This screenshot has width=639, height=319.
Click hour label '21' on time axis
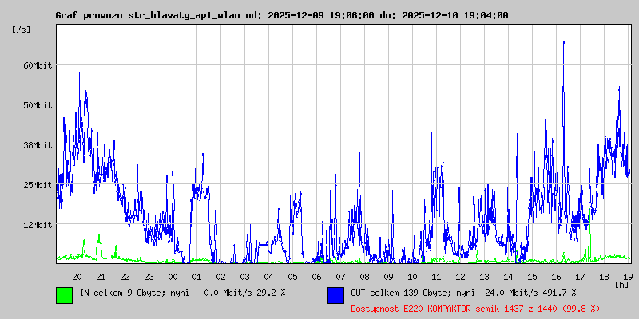coord(101,277)
